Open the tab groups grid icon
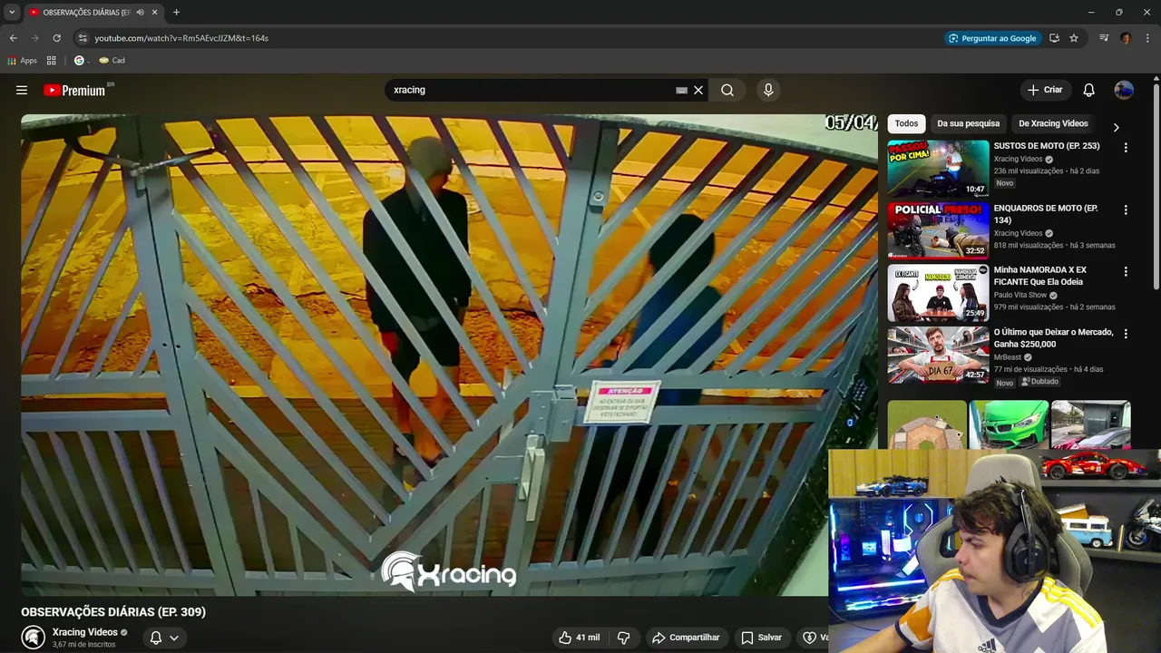The height and width of the screenshot is (653, 1161). click(x=52, y=61)
